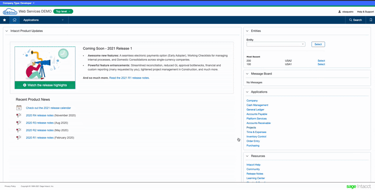Click the bookmark icon in navbar
This screenshot has height=190, width=375.
click(371, 20)
